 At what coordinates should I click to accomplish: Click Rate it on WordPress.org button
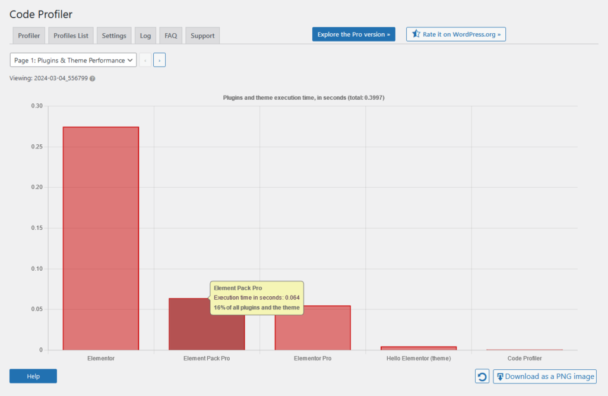456,34
